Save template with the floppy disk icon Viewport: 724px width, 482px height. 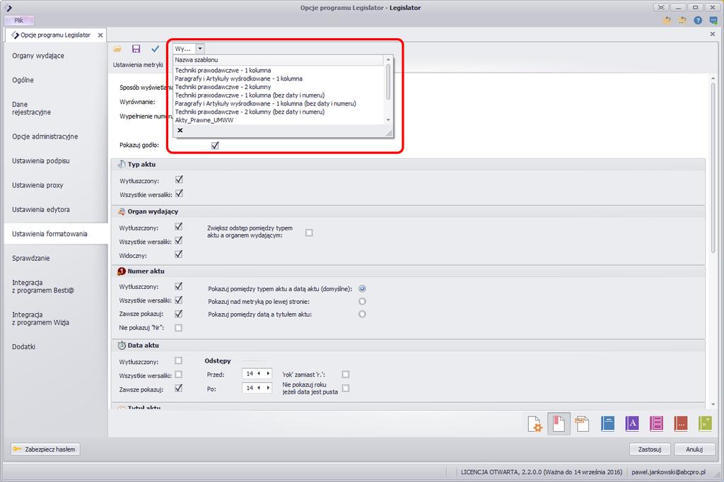tap(136, 49)
